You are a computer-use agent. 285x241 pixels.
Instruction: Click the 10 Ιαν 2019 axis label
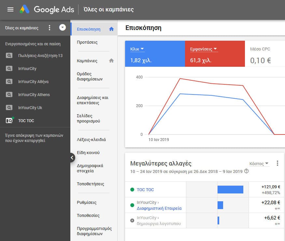(159, 140)
